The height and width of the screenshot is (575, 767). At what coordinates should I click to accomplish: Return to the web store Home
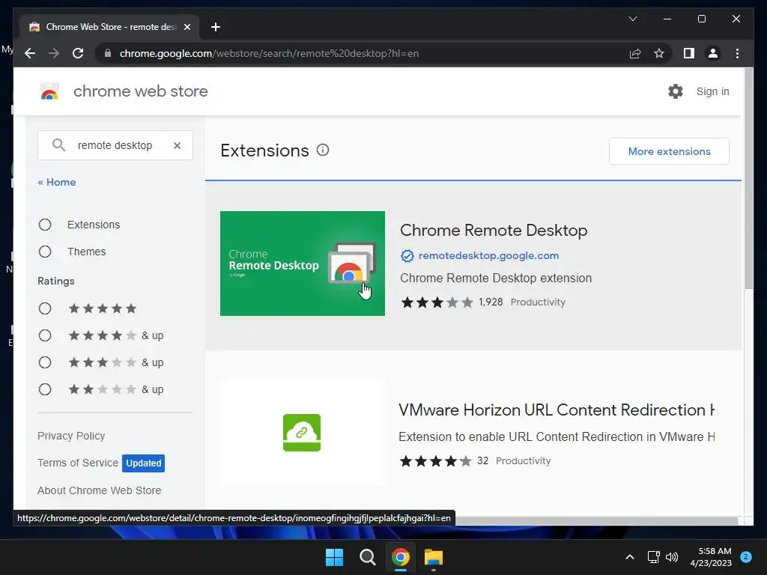(x=57, y=182)
